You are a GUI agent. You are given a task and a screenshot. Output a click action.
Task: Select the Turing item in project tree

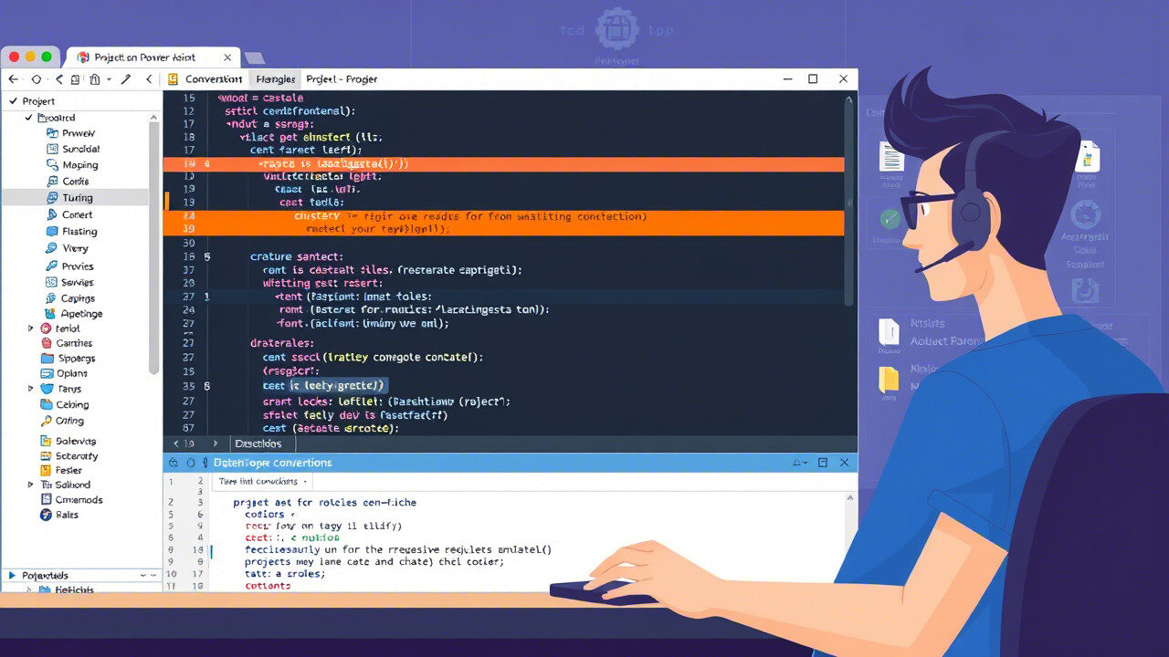pyautogui.click(x=77, y=197)
